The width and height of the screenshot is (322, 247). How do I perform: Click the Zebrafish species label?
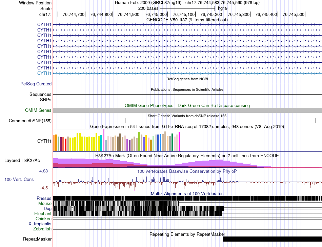click(x=42, y=229)
